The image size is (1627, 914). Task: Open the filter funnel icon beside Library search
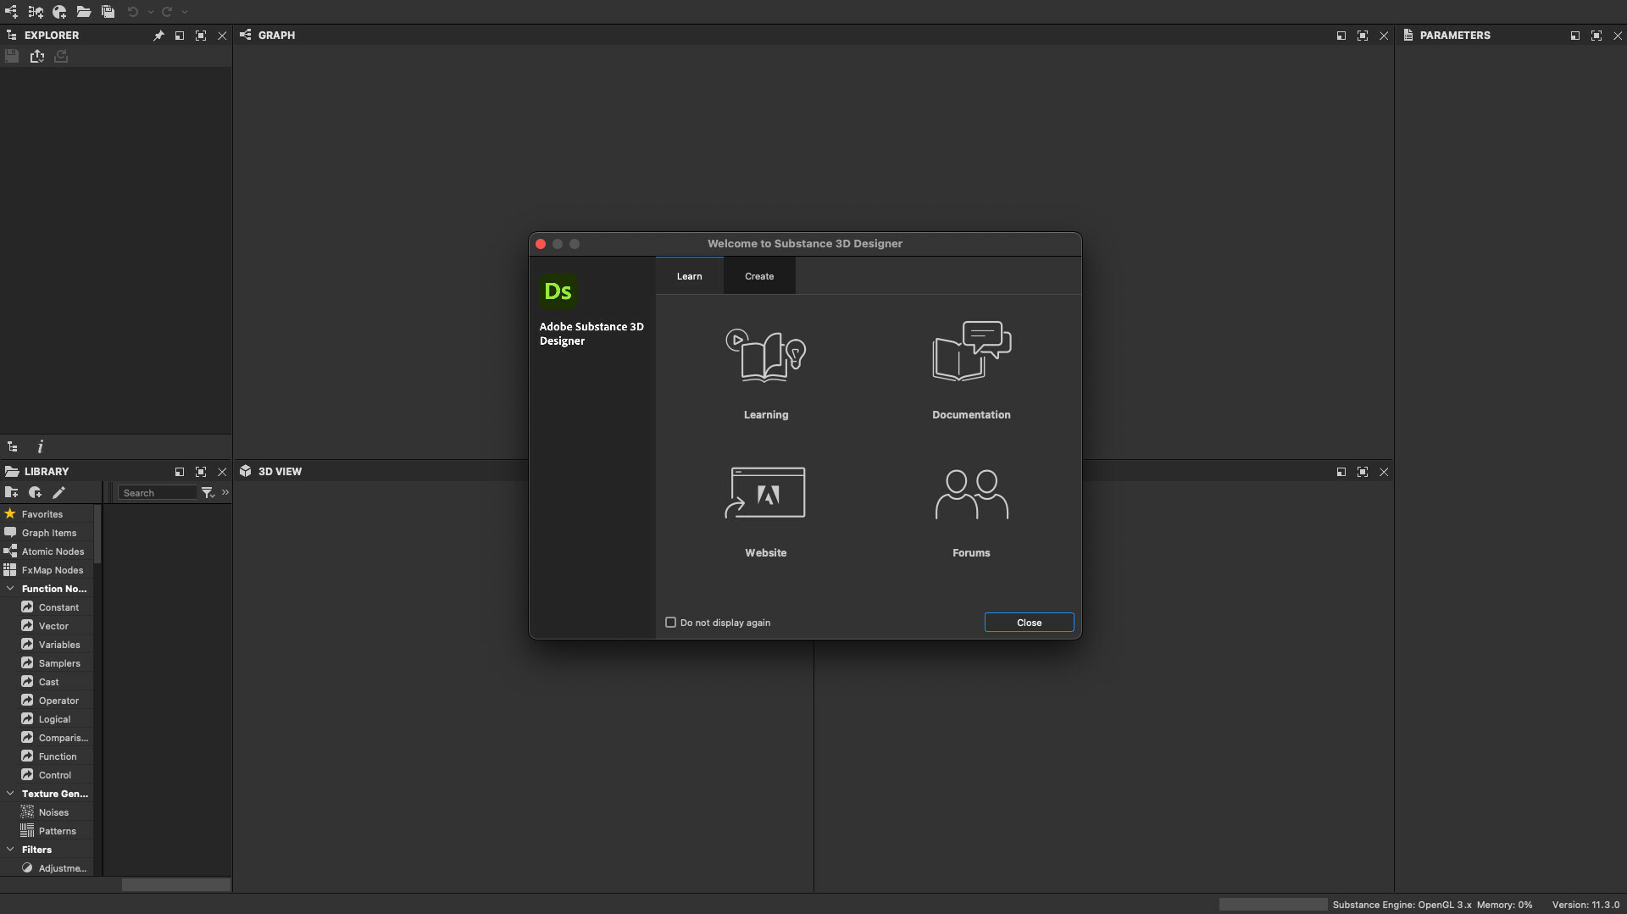coord(207,492)
